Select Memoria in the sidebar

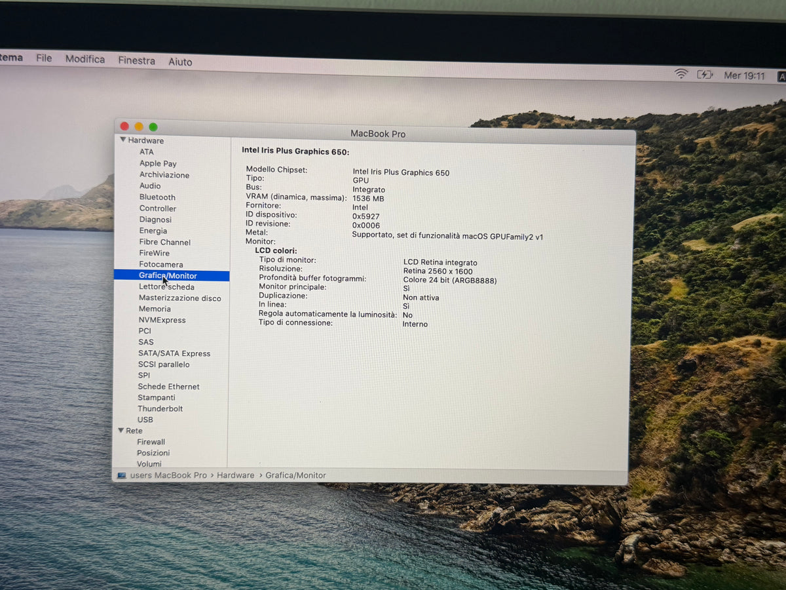pos(155,309)
